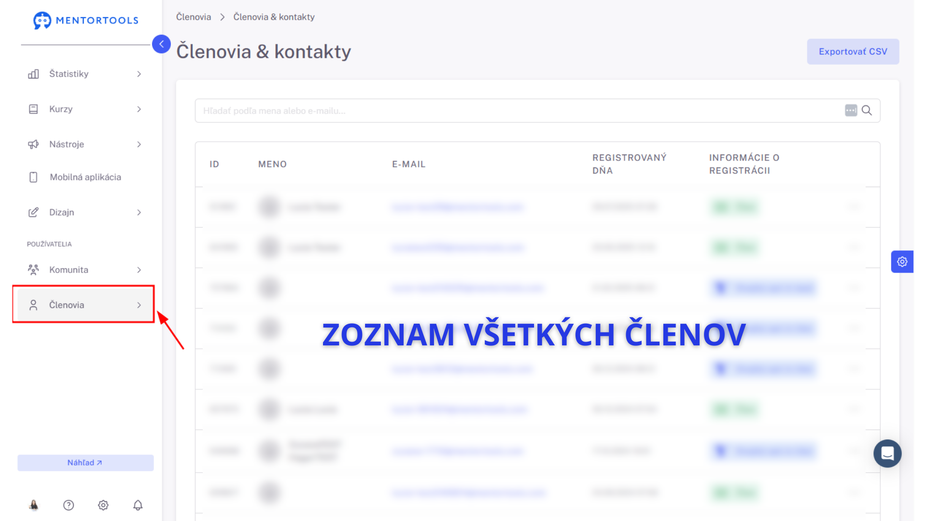This screenshot has height=521, width=927.
Task: Select Členovia in the sidebar menu
Action: (67, 305)
